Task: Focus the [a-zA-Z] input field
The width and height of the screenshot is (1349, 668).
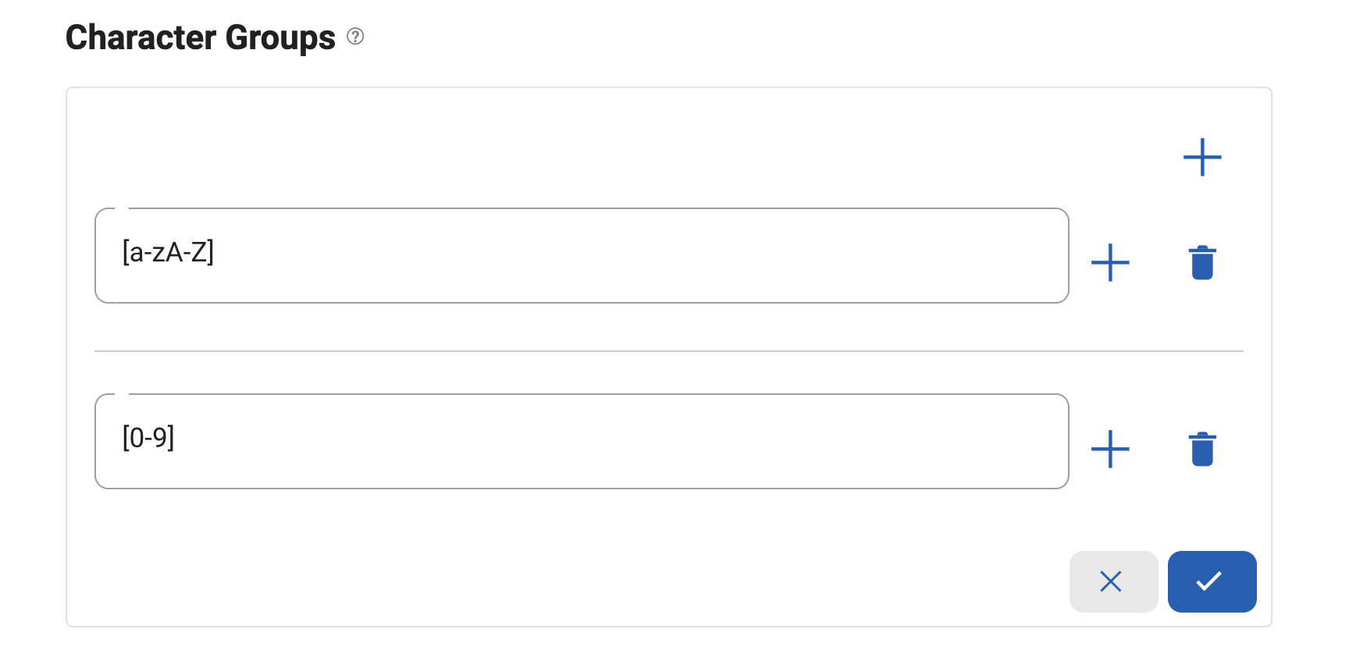Action: [x=581, y=255]
